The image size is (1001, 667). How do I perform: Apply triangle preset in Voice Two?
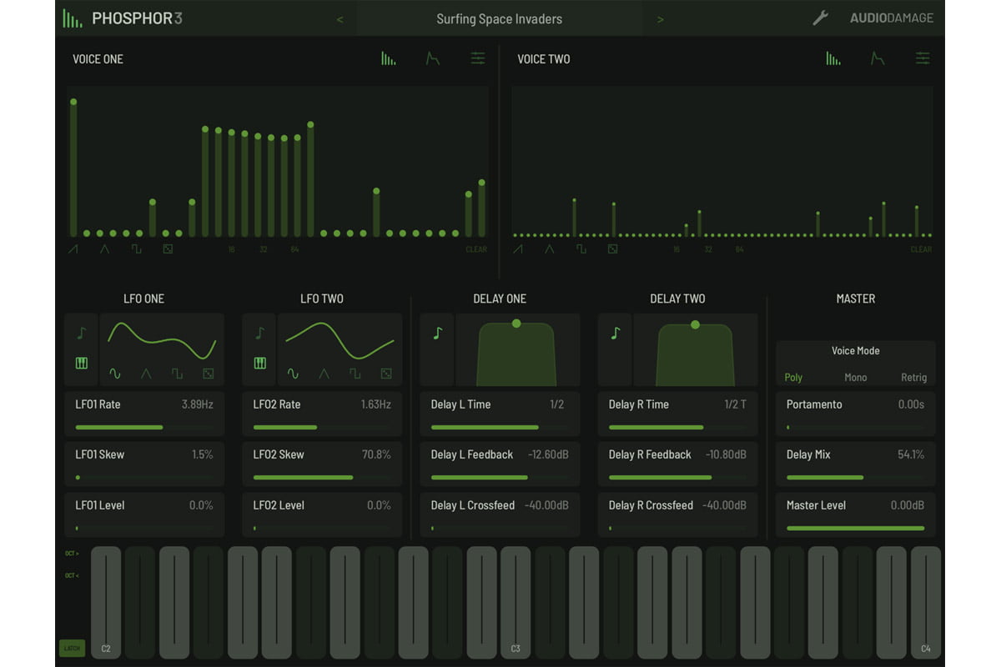[549, 248]
